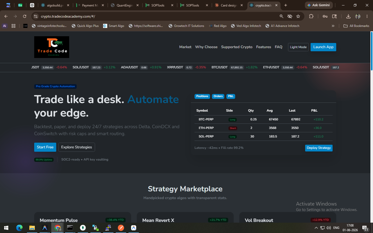373x233 pixels.
Task: Click the Explore Strategies button
Action: point(76,147)
